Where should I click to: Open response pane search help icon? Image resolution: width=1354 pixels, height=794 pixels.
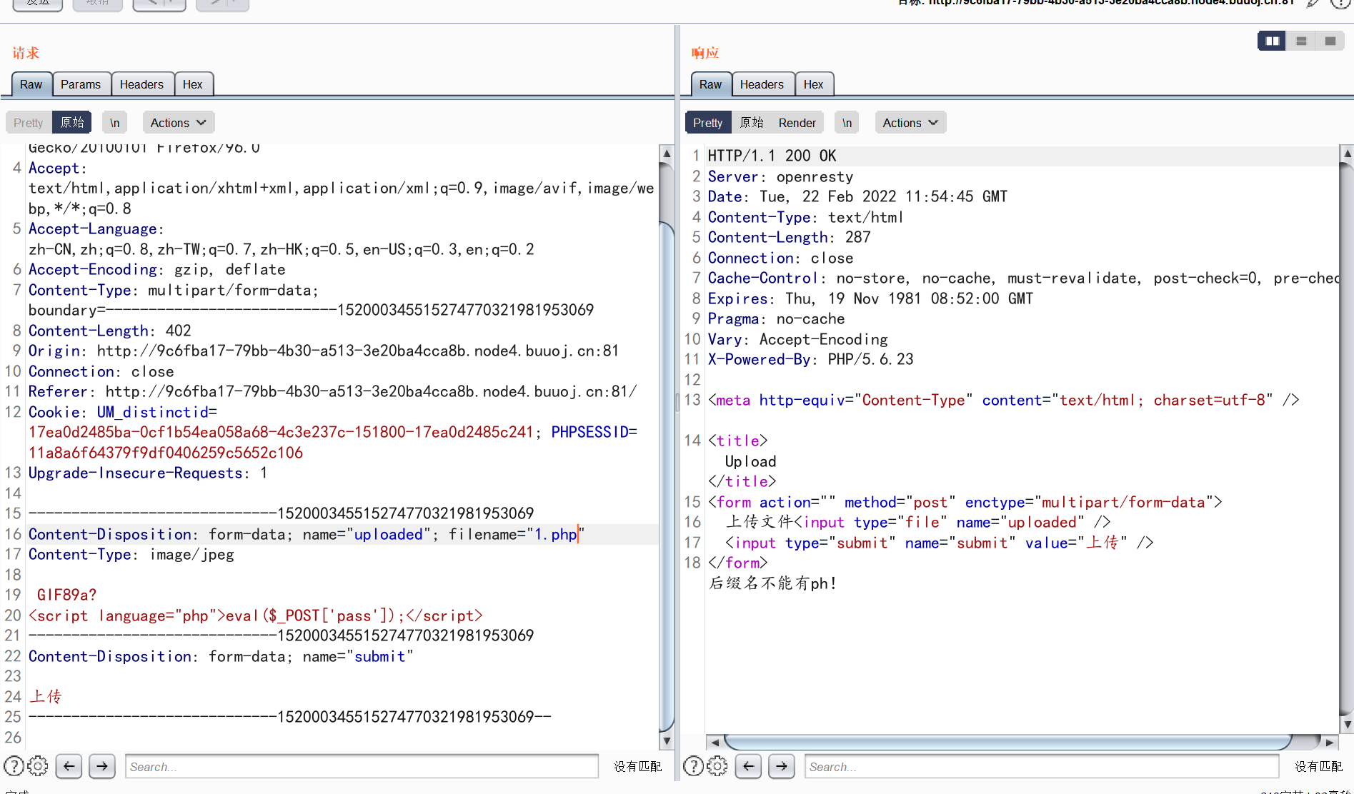click(x=693, y=766)
